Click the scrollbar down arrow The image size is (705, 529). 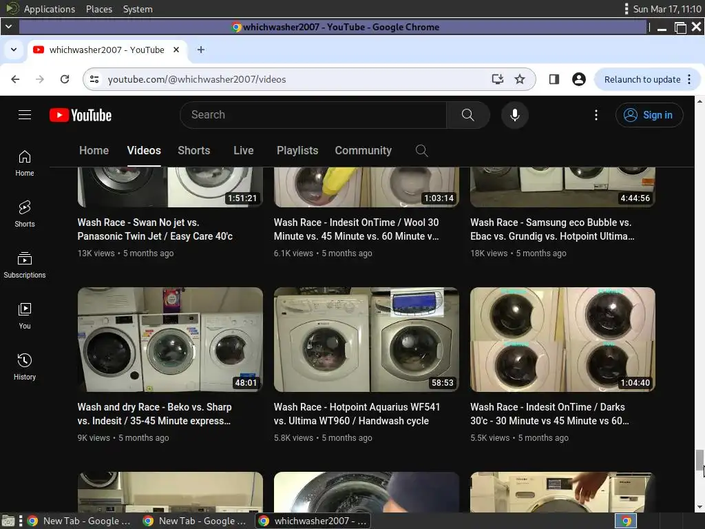pos(699,507)
